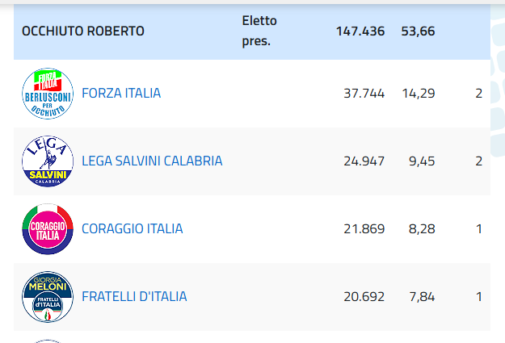This screenshot has height=343, width=505.
Task: Open the LEGA SALVINI CALABRIA link
Action: pos(152,161)
